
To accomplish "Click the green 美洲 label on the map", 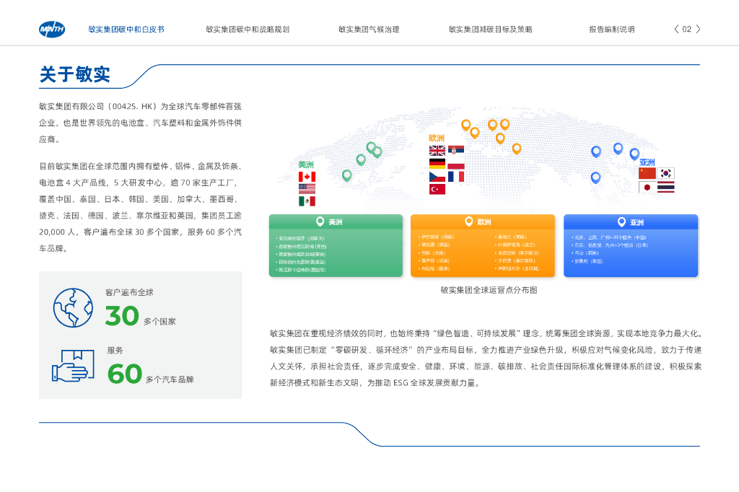I will (x=306, y=164).
